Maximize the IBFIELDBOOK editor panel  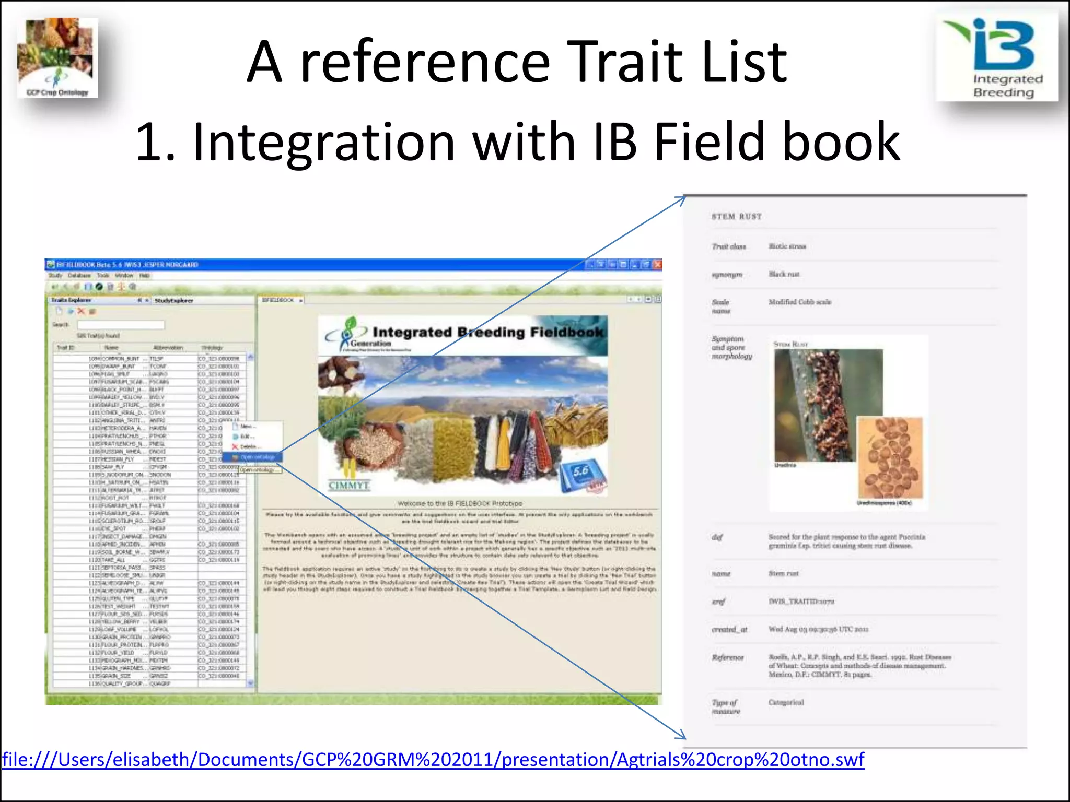[657, 299]
